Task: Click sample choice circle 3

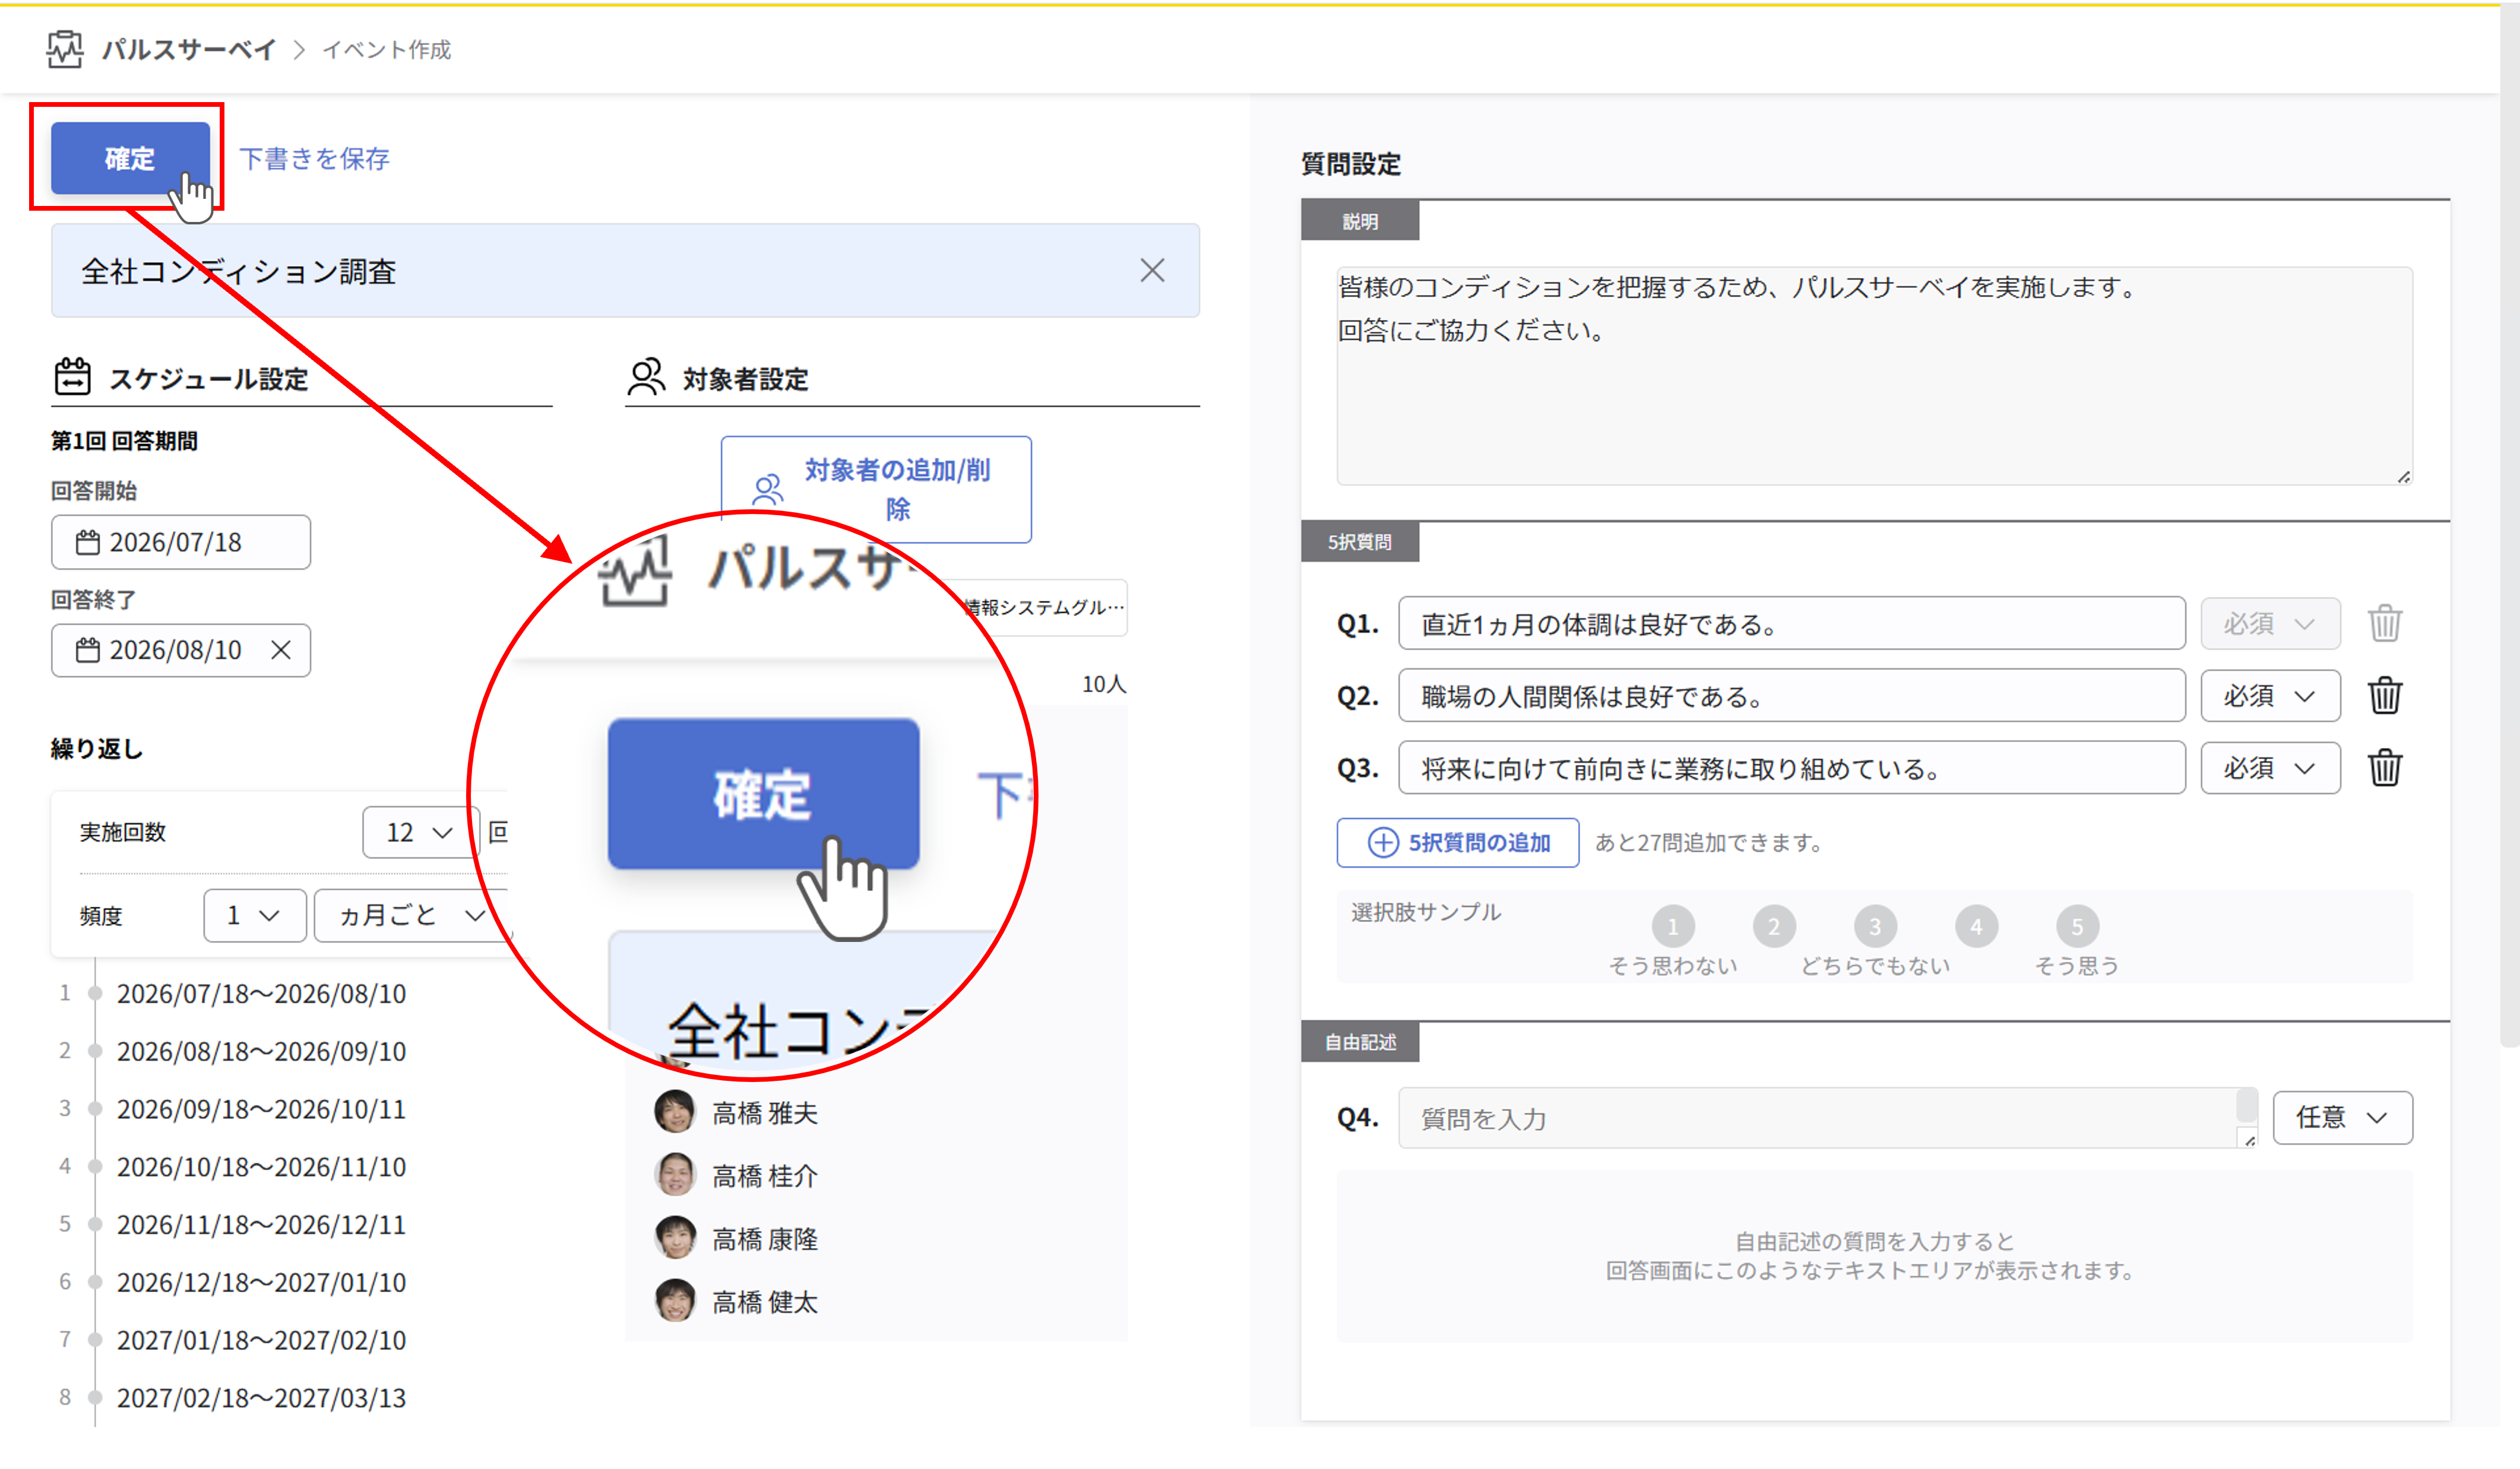Action: tap(1875, 927)
